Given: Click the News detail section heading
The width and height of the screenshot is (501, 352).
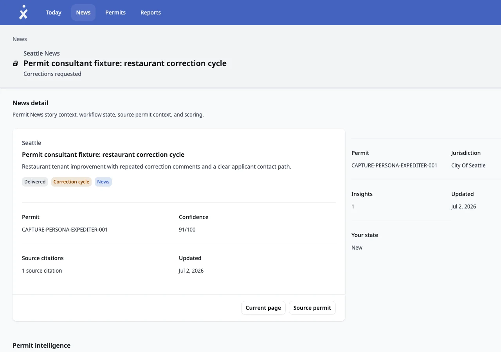Looking at the screenshot, I should click(x=31, y=103).
